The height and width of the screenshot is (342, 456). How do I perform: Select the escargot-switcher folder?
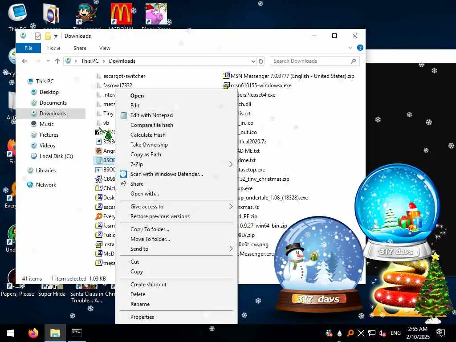(x=120, y=76)
